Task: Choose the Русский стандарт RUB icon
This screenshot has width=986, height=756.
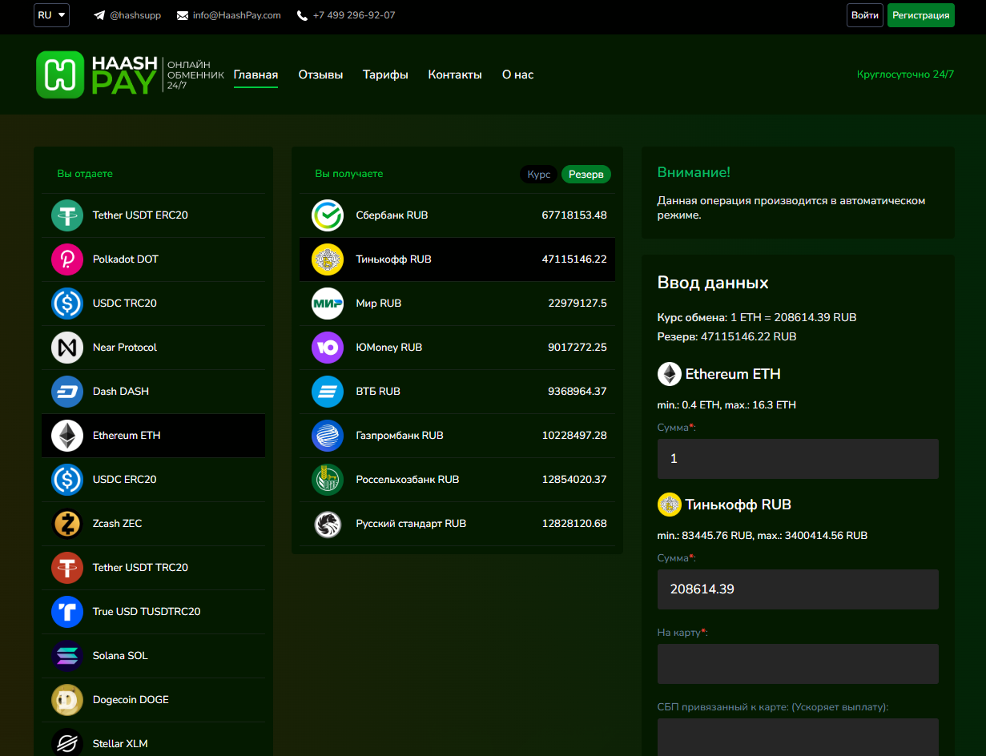Action: click(x=328, y=524)
